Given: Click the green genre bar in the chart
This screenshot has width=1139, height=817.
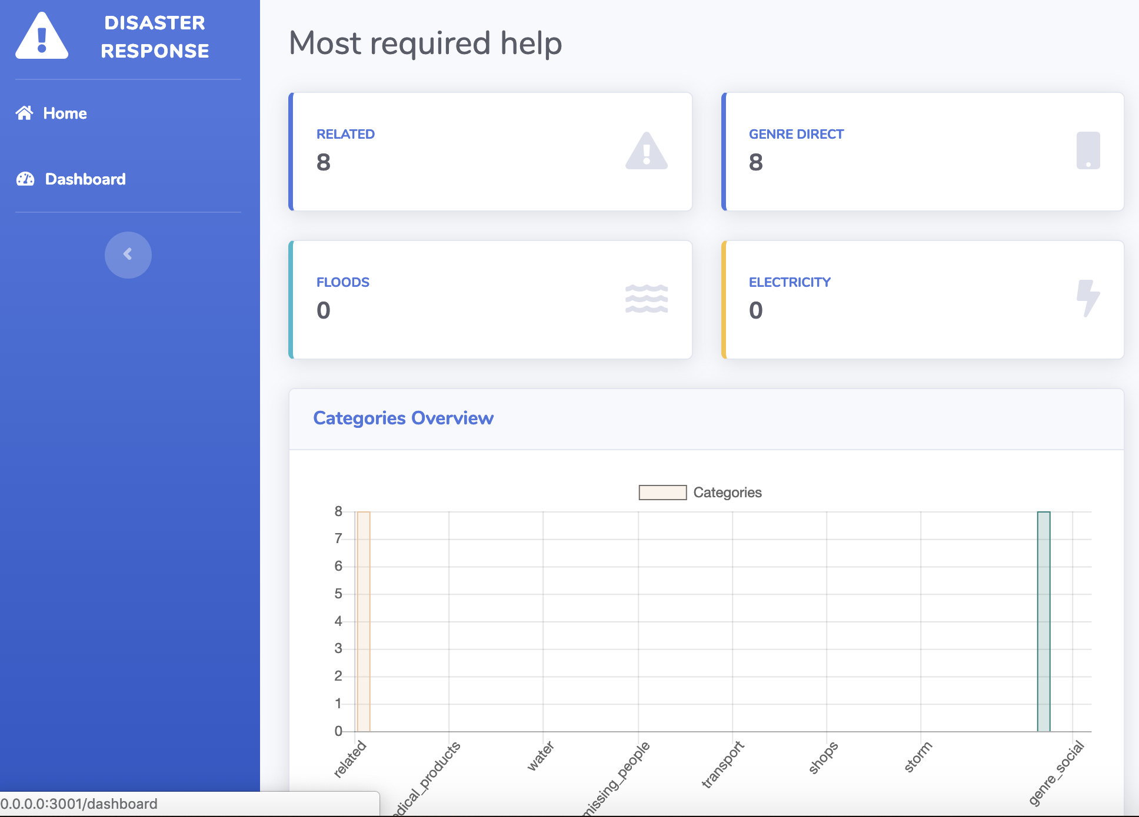Looking at the screenshot, I should click(x=1044, y=621).
